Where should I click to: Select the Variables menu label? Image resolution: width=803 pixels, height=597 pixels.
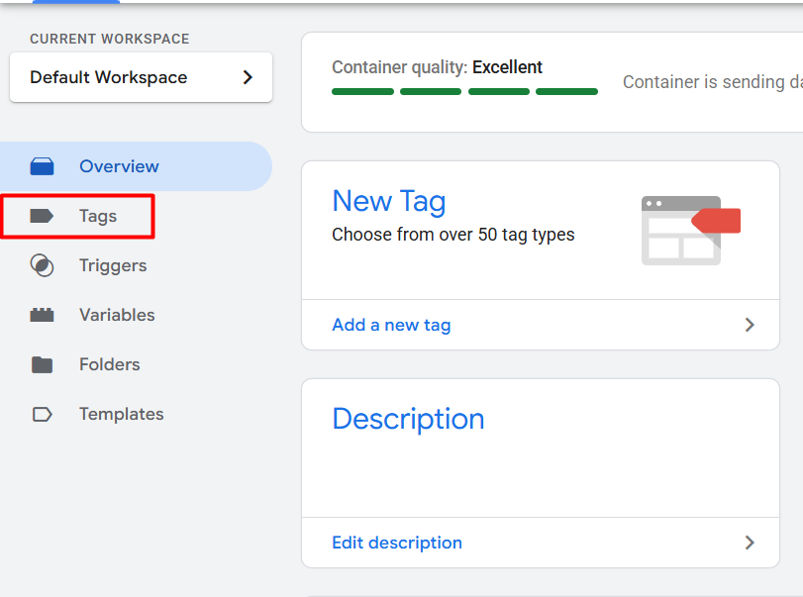(x=117, y=315)
